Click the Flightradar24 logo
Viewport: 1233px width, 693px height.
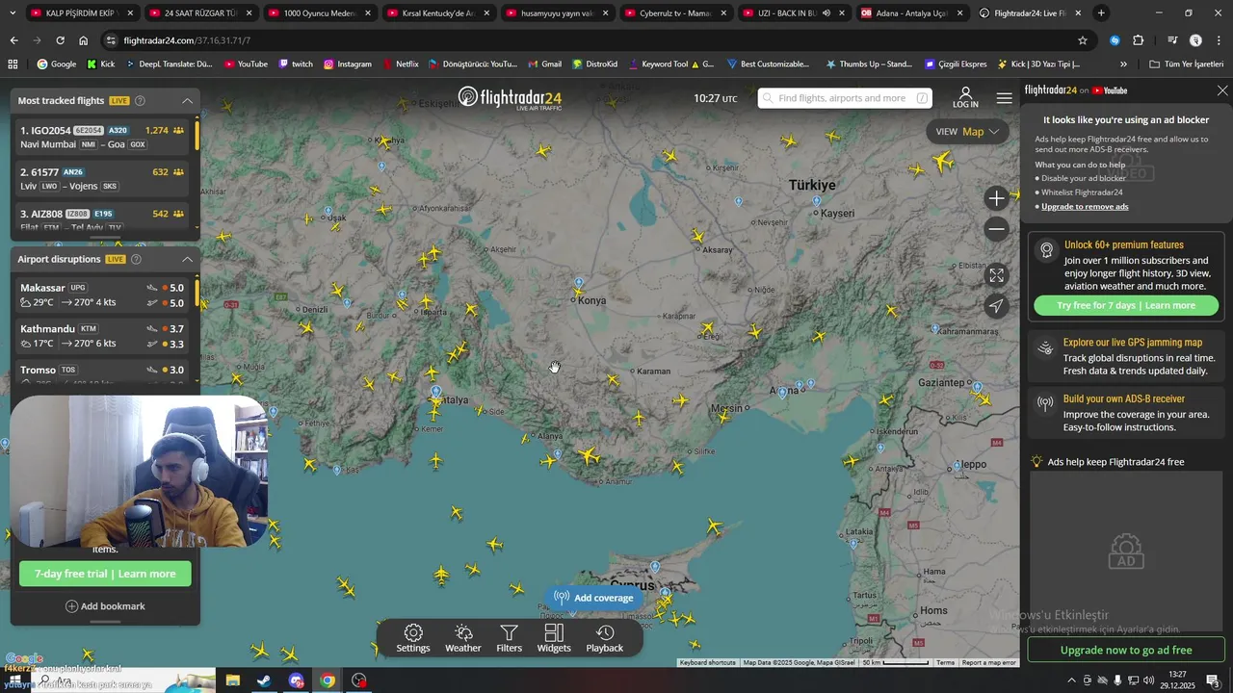pyautogui.click(x=510, y=98)
